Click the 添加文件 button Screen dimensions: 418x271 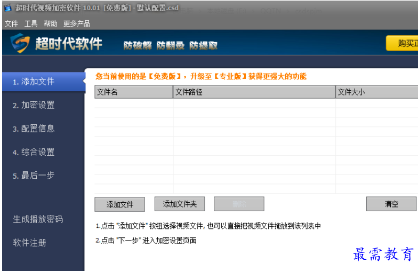[119, 204]
